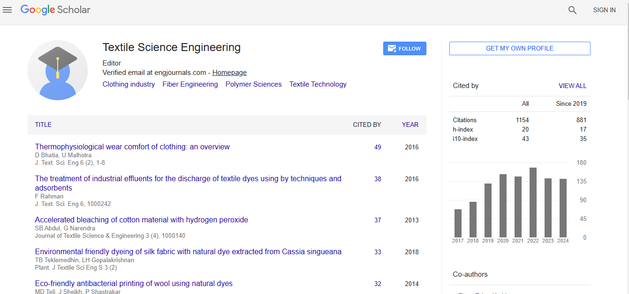Click the 2022 citation bar in chart
Image resolution: width=629 pixels, height=294 pixels.
pyautogui.click(x=533, y=202)
